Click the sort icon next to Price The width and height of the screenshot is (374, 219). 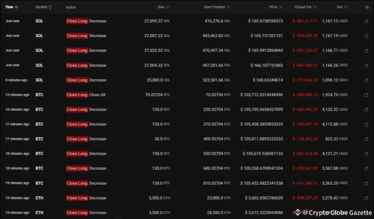[x=281, y=7]
